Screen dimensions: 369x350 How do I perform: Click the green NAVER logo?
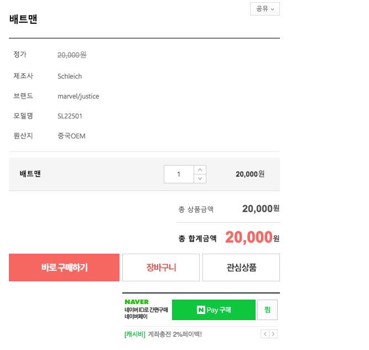coord(137,302)
